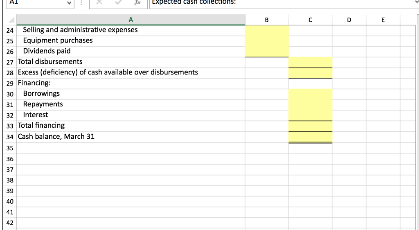Select column B header

point(267,20)
